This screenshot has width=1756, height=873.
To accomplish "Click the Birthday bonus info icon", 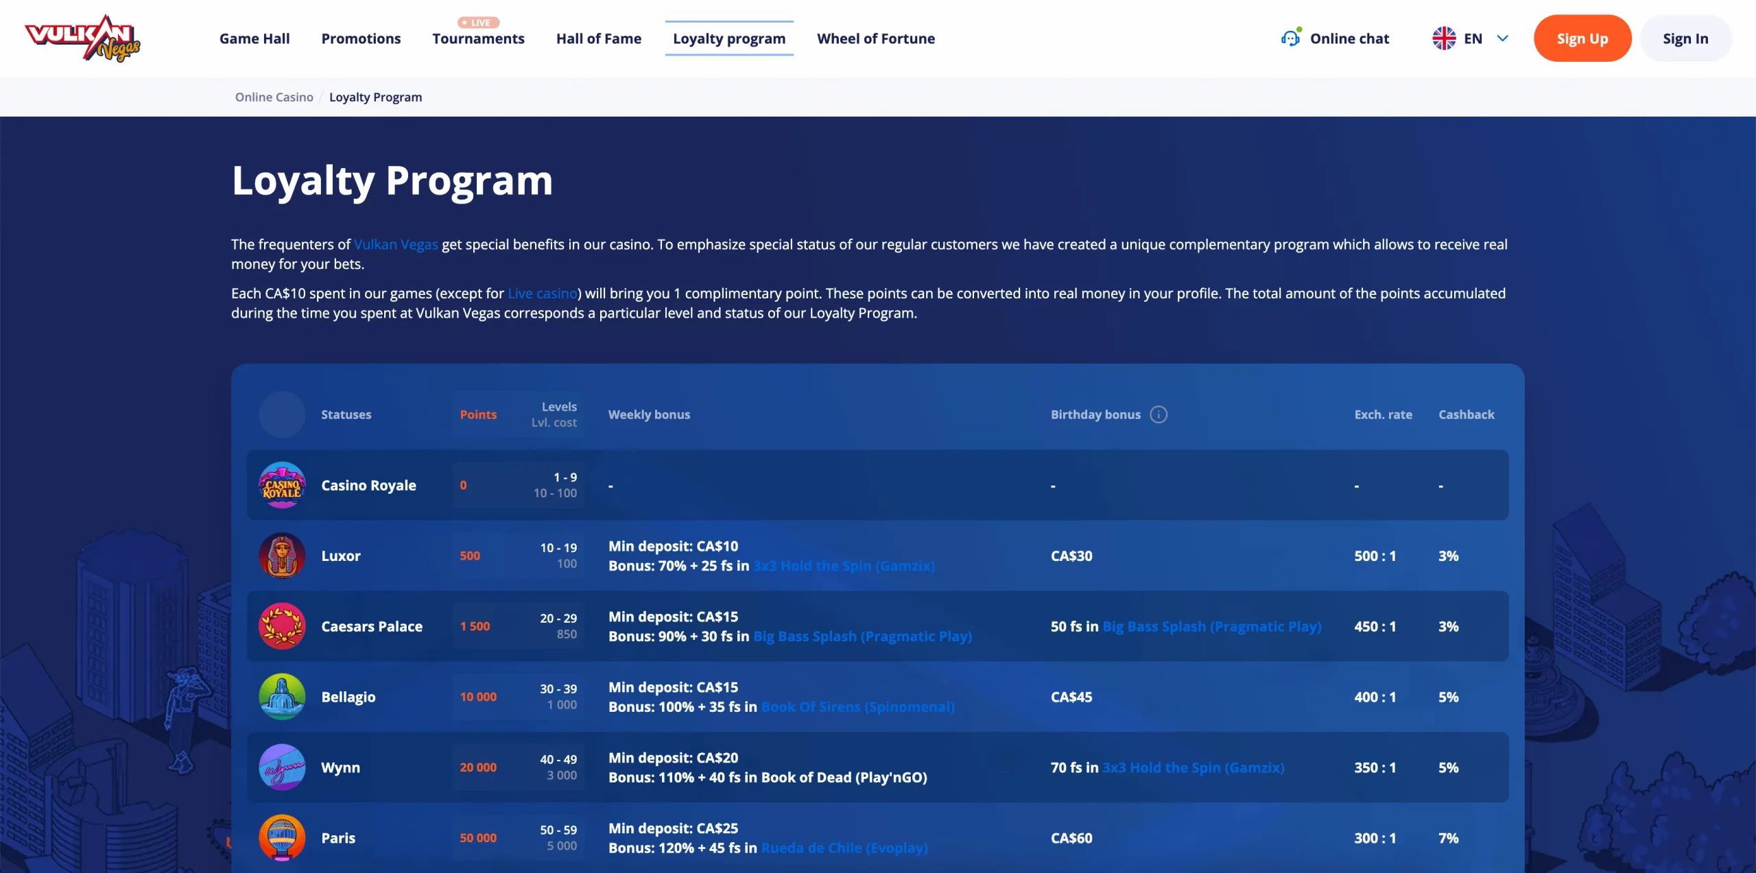I will point(1159,415).
